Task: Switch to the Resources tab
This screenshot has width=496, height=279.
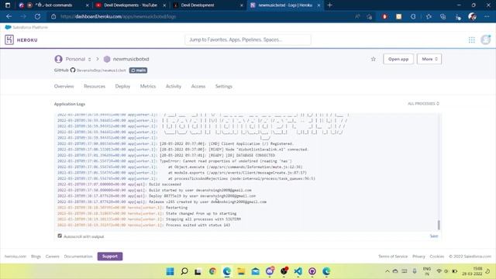Action: 95,86
